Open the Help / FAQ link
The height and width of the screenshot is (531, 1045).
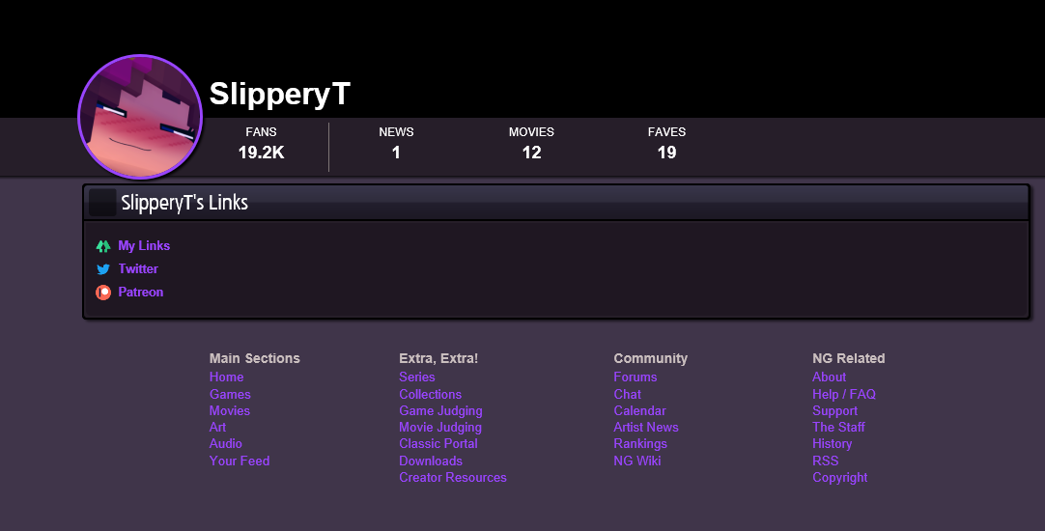(843, 394)
